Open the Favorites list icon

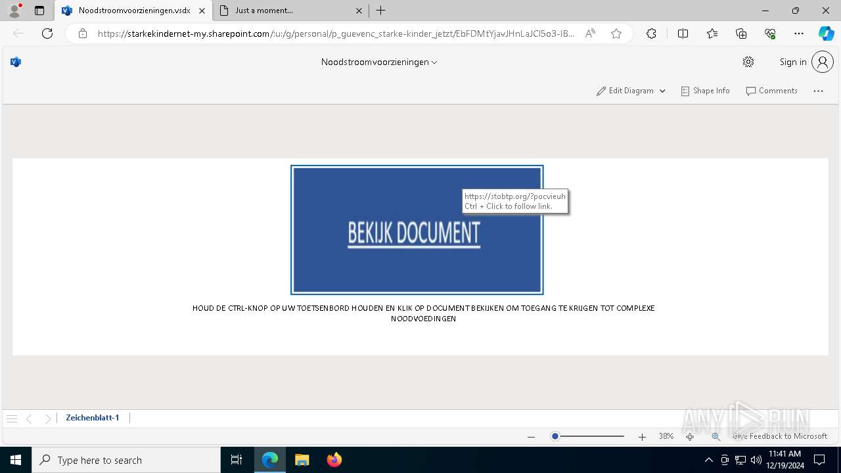pos(712,34)
